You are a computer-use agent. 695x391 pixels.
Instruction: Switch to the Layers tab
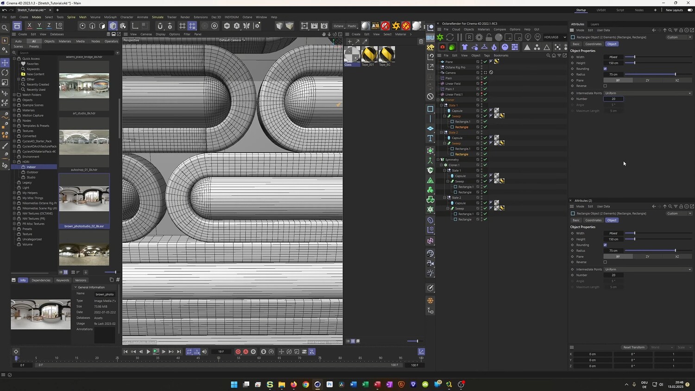[594, 24]
